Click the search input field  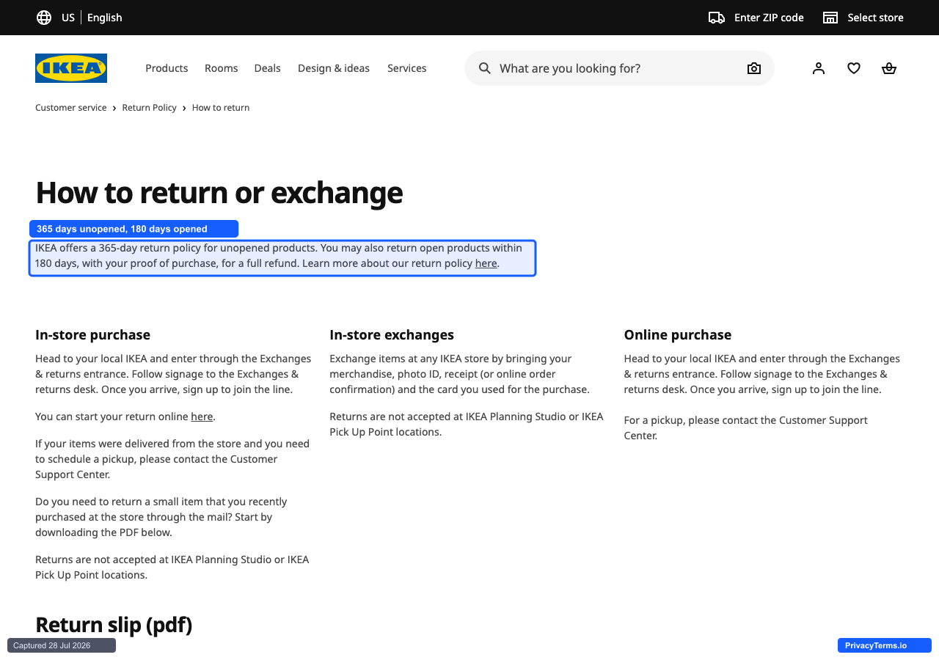coord(619,68)
